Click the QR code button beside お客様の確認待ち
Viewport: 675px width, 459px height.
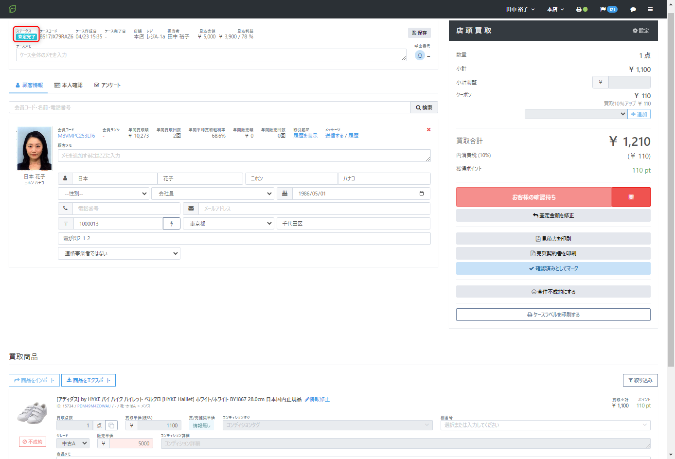click(x=631, y=197)
